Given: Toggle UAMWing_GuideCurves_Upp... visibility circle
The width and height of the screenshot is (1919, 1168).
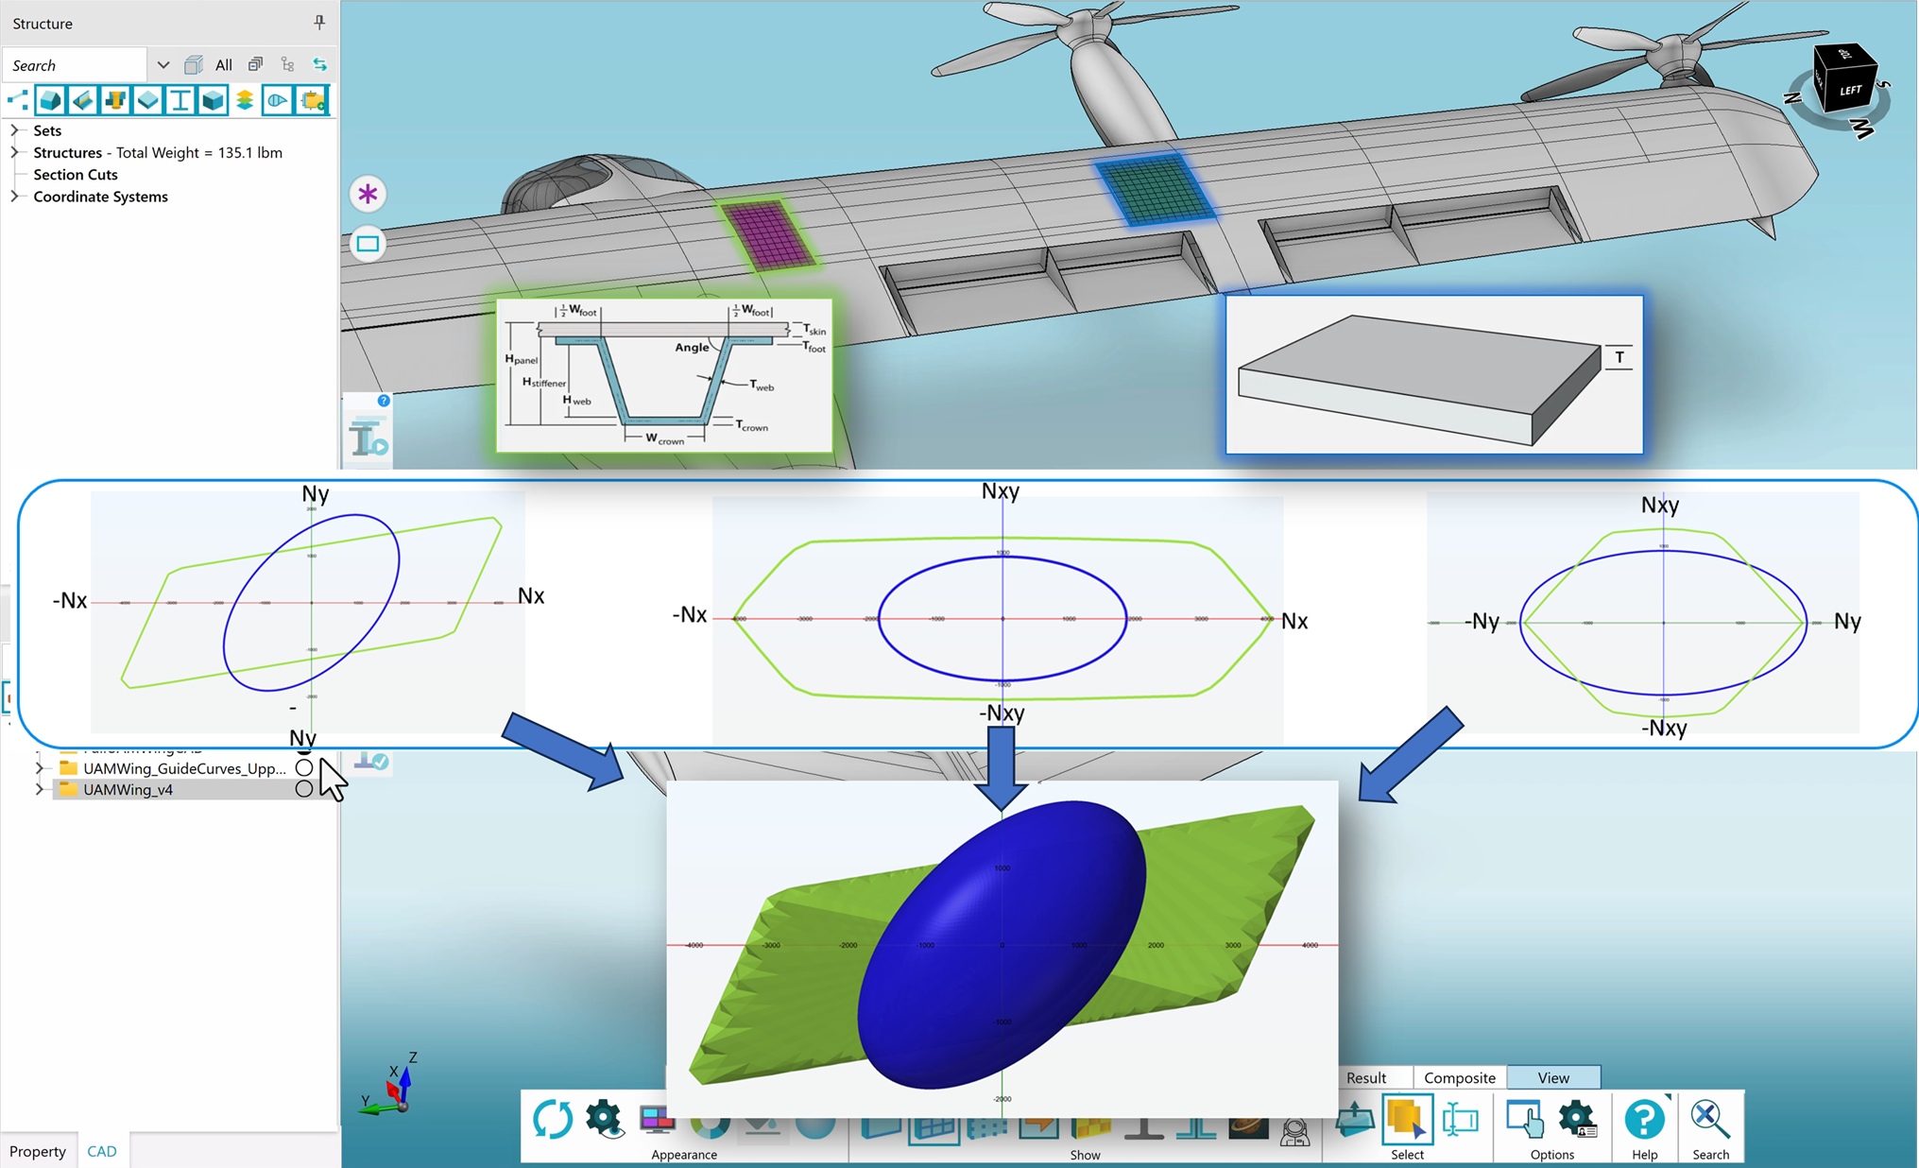Looking at the screenshot, I should 304,768.
